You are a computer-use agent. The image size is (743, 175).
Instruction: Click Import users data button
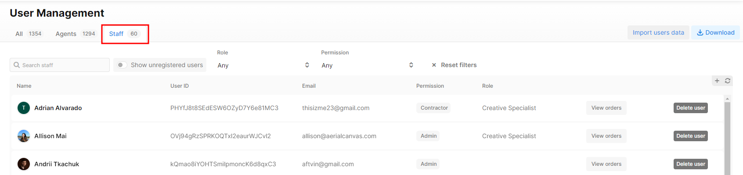(x=658, y=32)
